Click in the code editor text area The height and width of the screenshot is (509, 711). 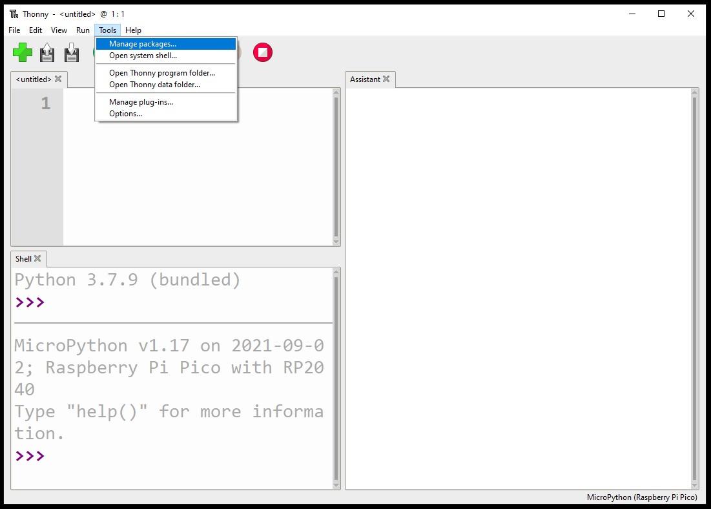coord(194,168)
